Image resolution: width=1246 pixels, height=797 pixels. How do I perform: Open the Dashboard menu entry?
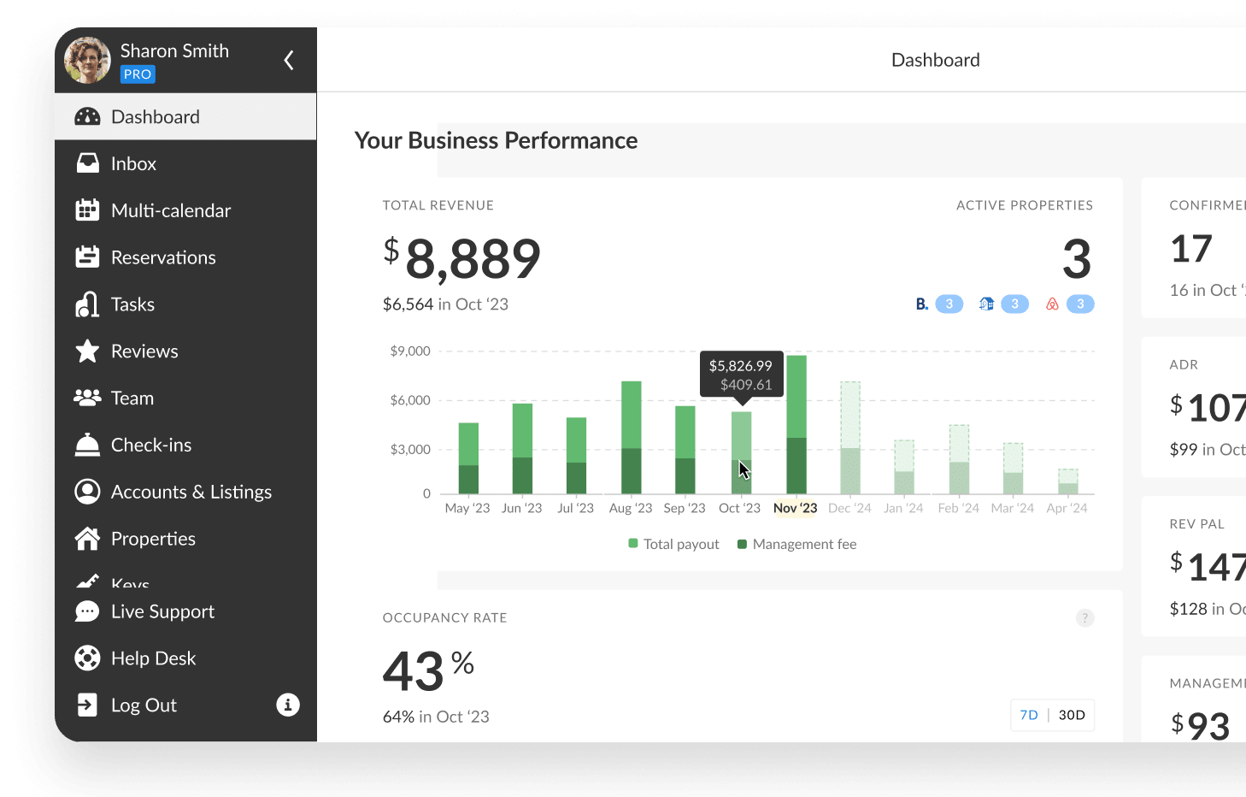pos(156,116)
